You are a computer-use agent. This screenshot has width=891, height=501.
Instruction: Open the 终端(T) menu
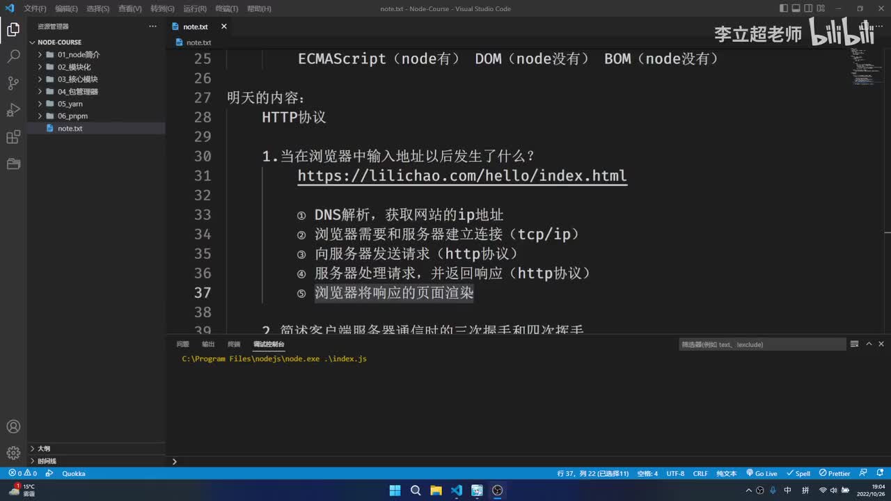226,9
